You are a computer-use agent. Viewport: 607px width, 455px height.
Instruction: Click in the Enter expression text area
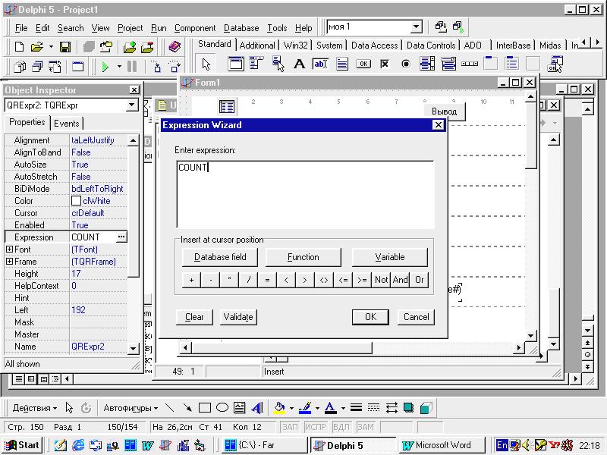[305, 194]
